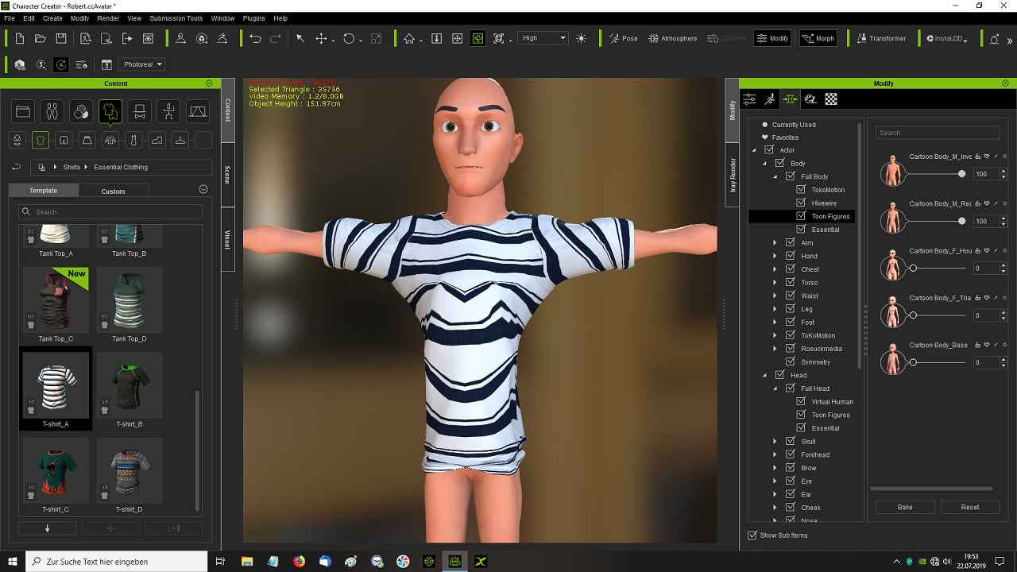
Task: Redo the last undone action
Action: tap(276, 38)
